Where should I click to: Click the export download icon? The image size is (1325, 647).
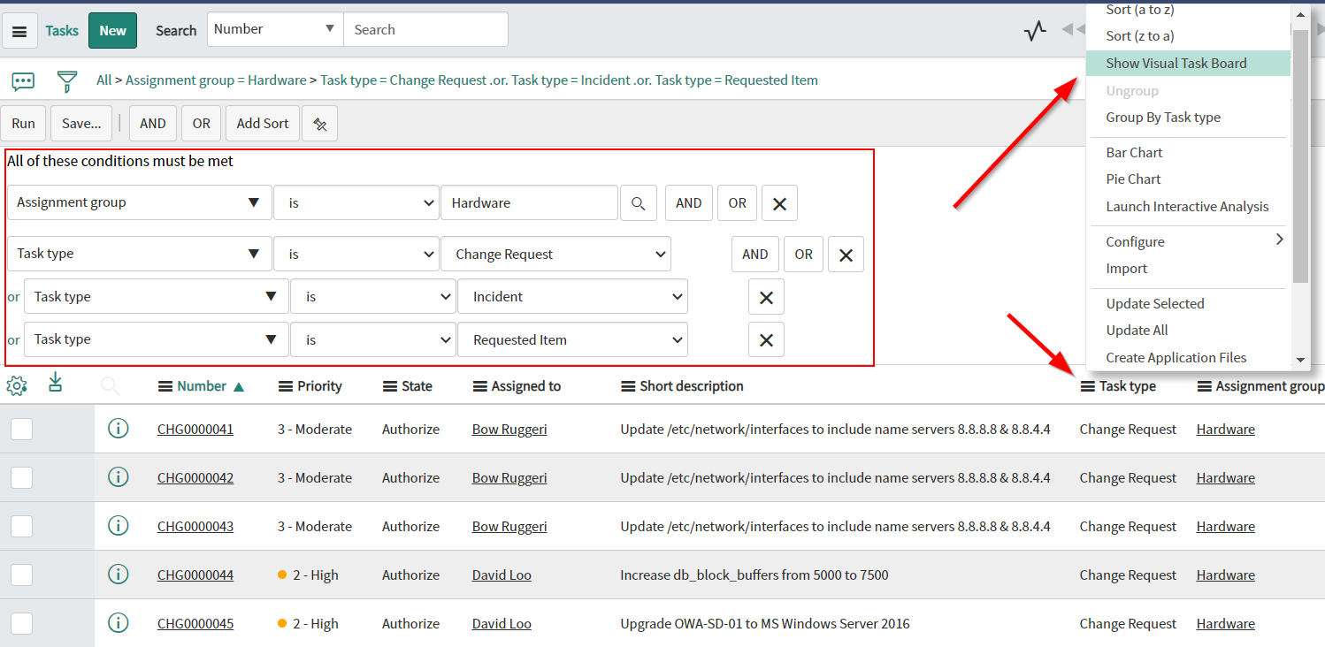coord(56,383)
